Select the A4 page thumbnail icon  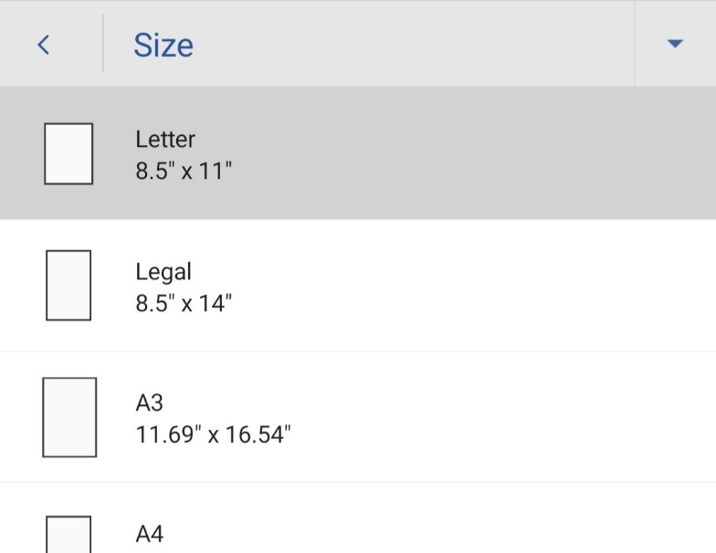[x=68, y=536]
